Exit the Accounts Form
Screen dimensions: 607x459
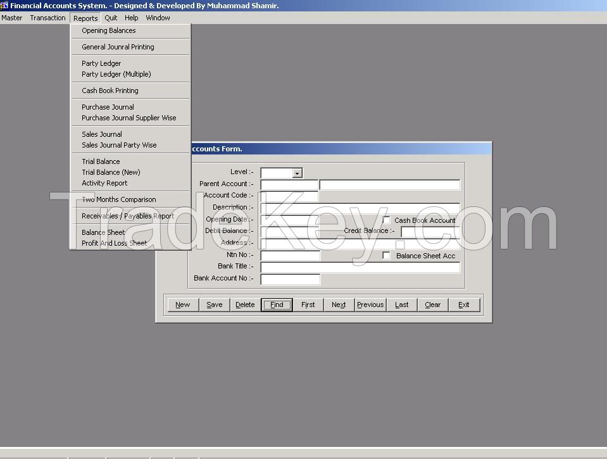point(465,305)
